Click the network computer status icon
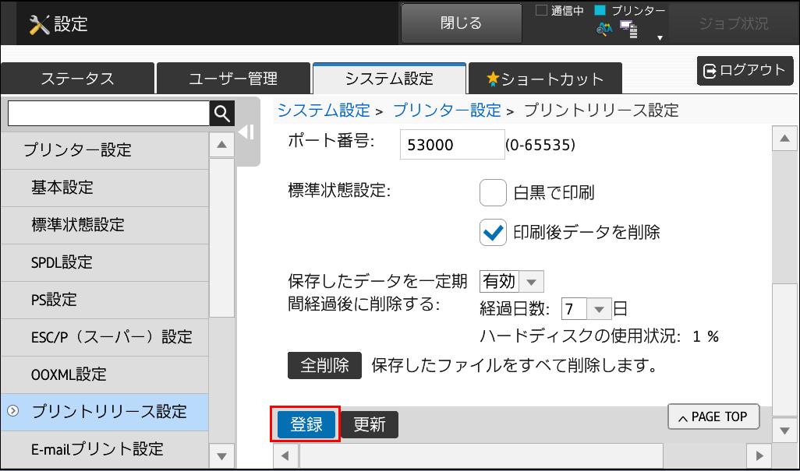 (629, 30)
